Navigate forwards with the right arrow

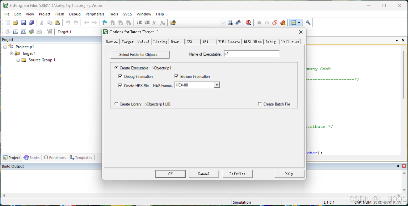[x=94, y=23]
